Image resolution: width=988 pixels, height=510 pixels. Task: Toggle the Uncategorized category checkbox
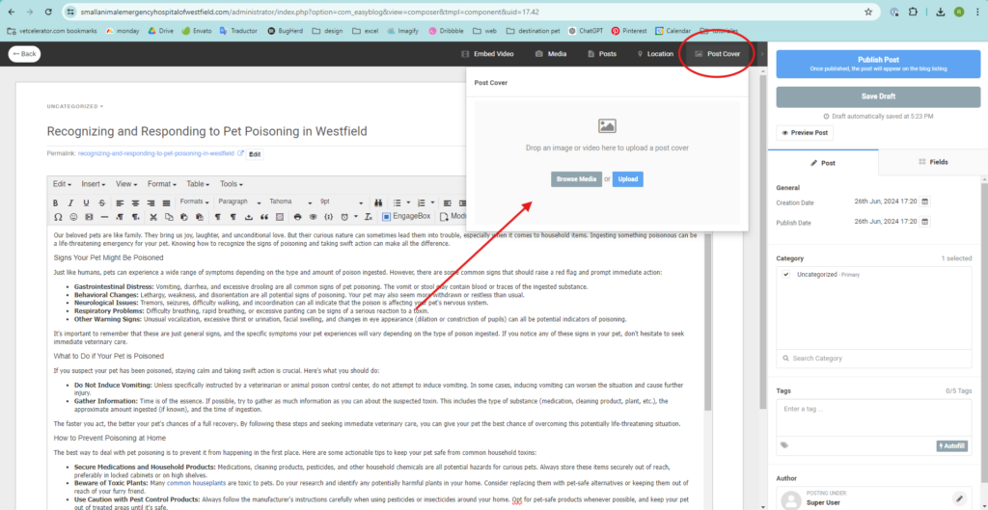pyautogui.click(x=786, y=275)
